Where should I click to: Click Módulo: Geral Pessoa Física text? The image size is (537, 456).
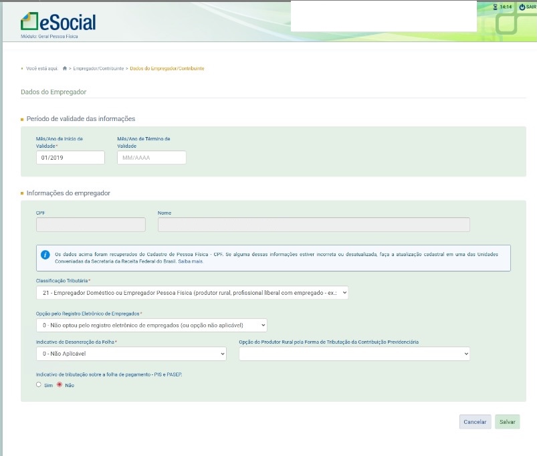pyautogui.click(x=49, y=36)
